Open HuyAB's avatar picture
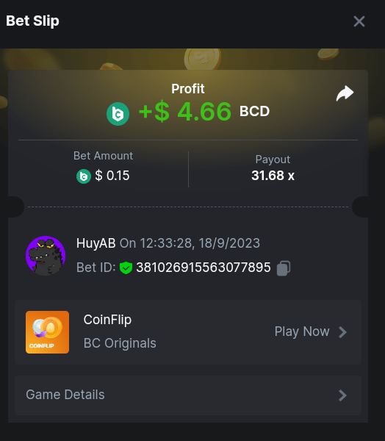 tap(46, 255)
